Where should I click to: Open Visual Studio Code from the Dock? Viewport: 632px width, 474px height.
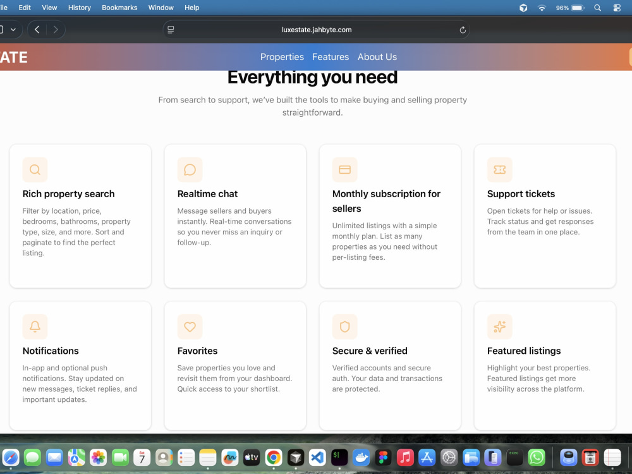coord(317,458)
